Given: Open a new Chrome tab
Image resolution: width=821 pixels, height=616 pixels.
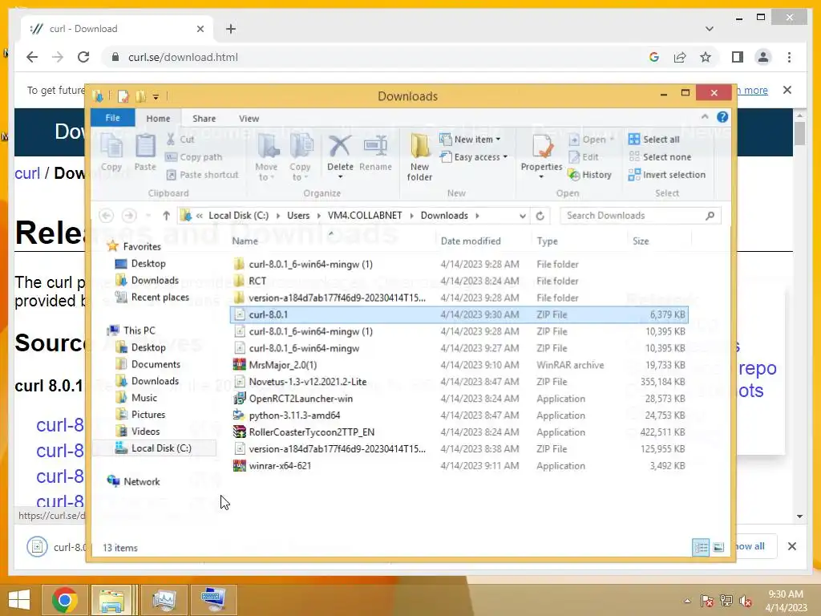Looking at the screenshot, I should pyautogui.click(x=231, y=29).
